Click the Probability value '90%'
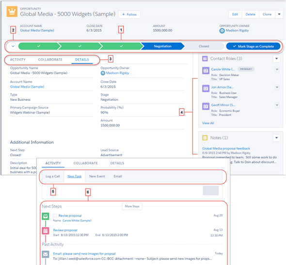 point(104,113)
